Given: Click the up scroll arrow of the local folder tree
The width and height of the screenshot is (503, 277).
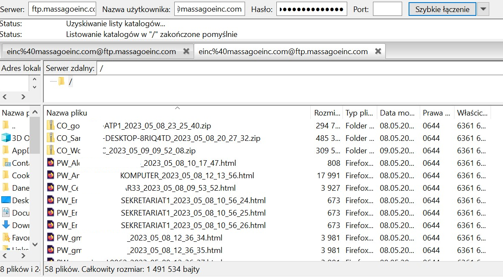Looking at the screenshot, I should click(x=35, y=79).
